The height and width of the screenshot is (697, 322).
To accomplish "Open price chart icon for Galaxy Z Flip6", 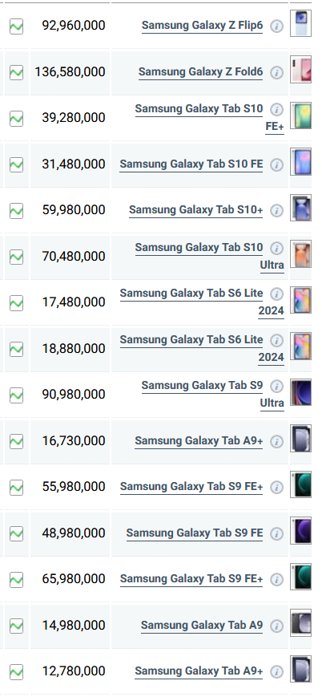I will [17, 26].
